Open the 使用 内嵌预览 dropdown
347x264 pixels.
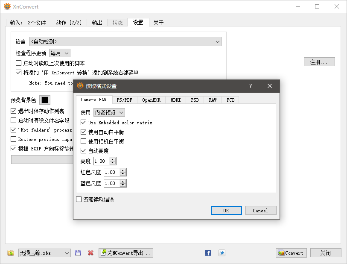[109, 112]
